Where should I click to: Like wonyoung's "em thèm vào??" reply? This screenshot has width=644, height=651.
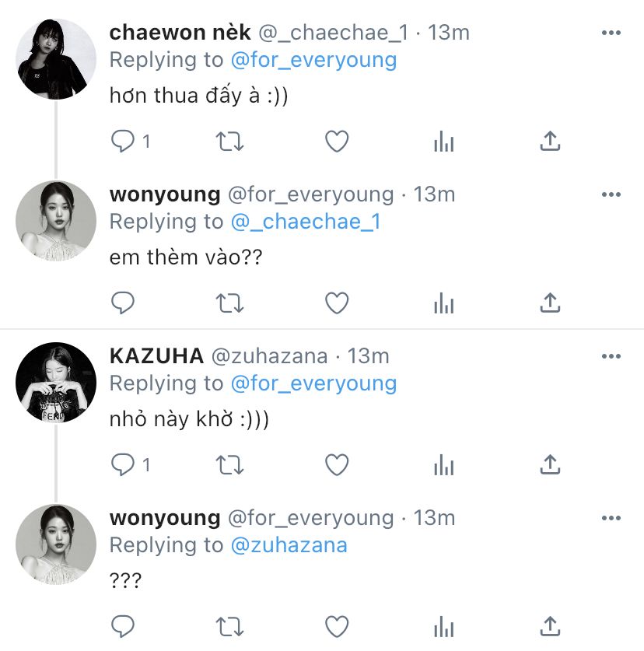click(337, 303)
